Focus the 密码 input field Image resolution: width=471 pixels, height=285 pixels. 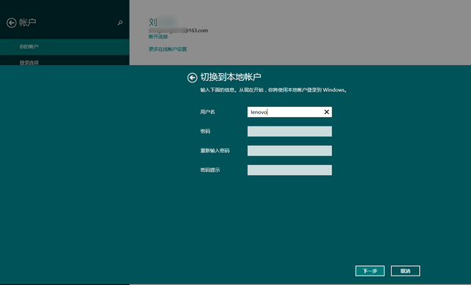[290, 131]
